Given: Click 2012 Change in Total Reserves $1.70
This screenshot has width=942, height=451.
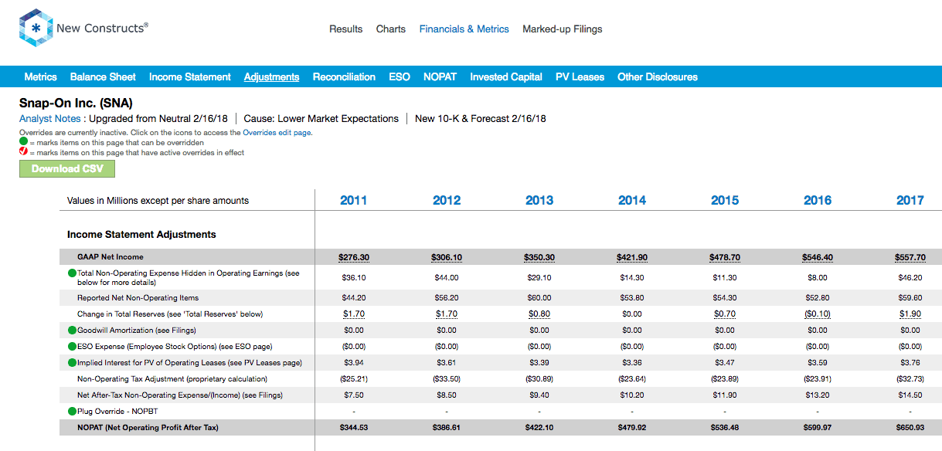Looking at the screenshot, I should (x=447, y=314).
